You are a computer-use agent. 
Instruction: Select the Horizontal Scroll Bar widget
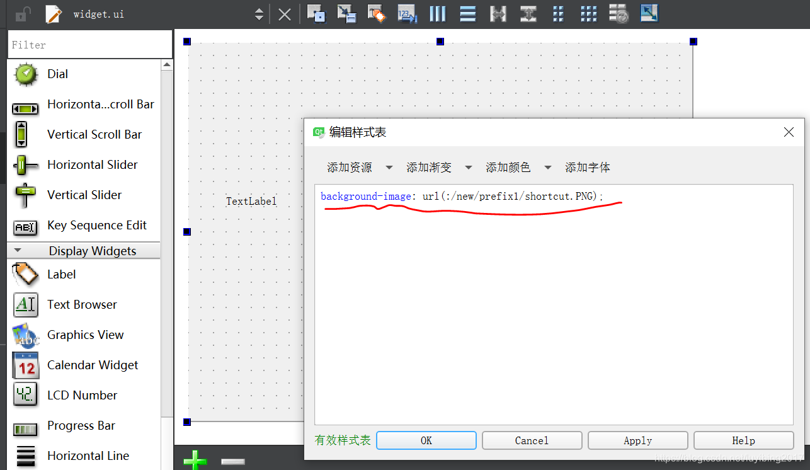[x=84, y=104]
